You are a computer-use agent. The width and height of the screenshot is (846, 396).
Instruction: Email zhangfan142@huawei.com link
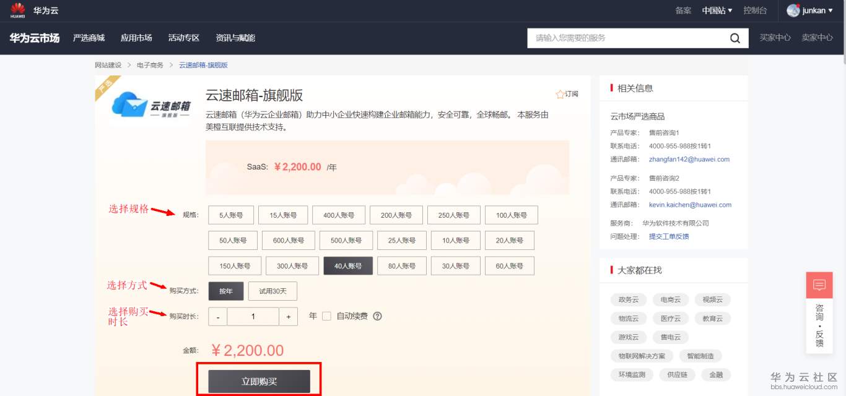click(x=689, y=159)
